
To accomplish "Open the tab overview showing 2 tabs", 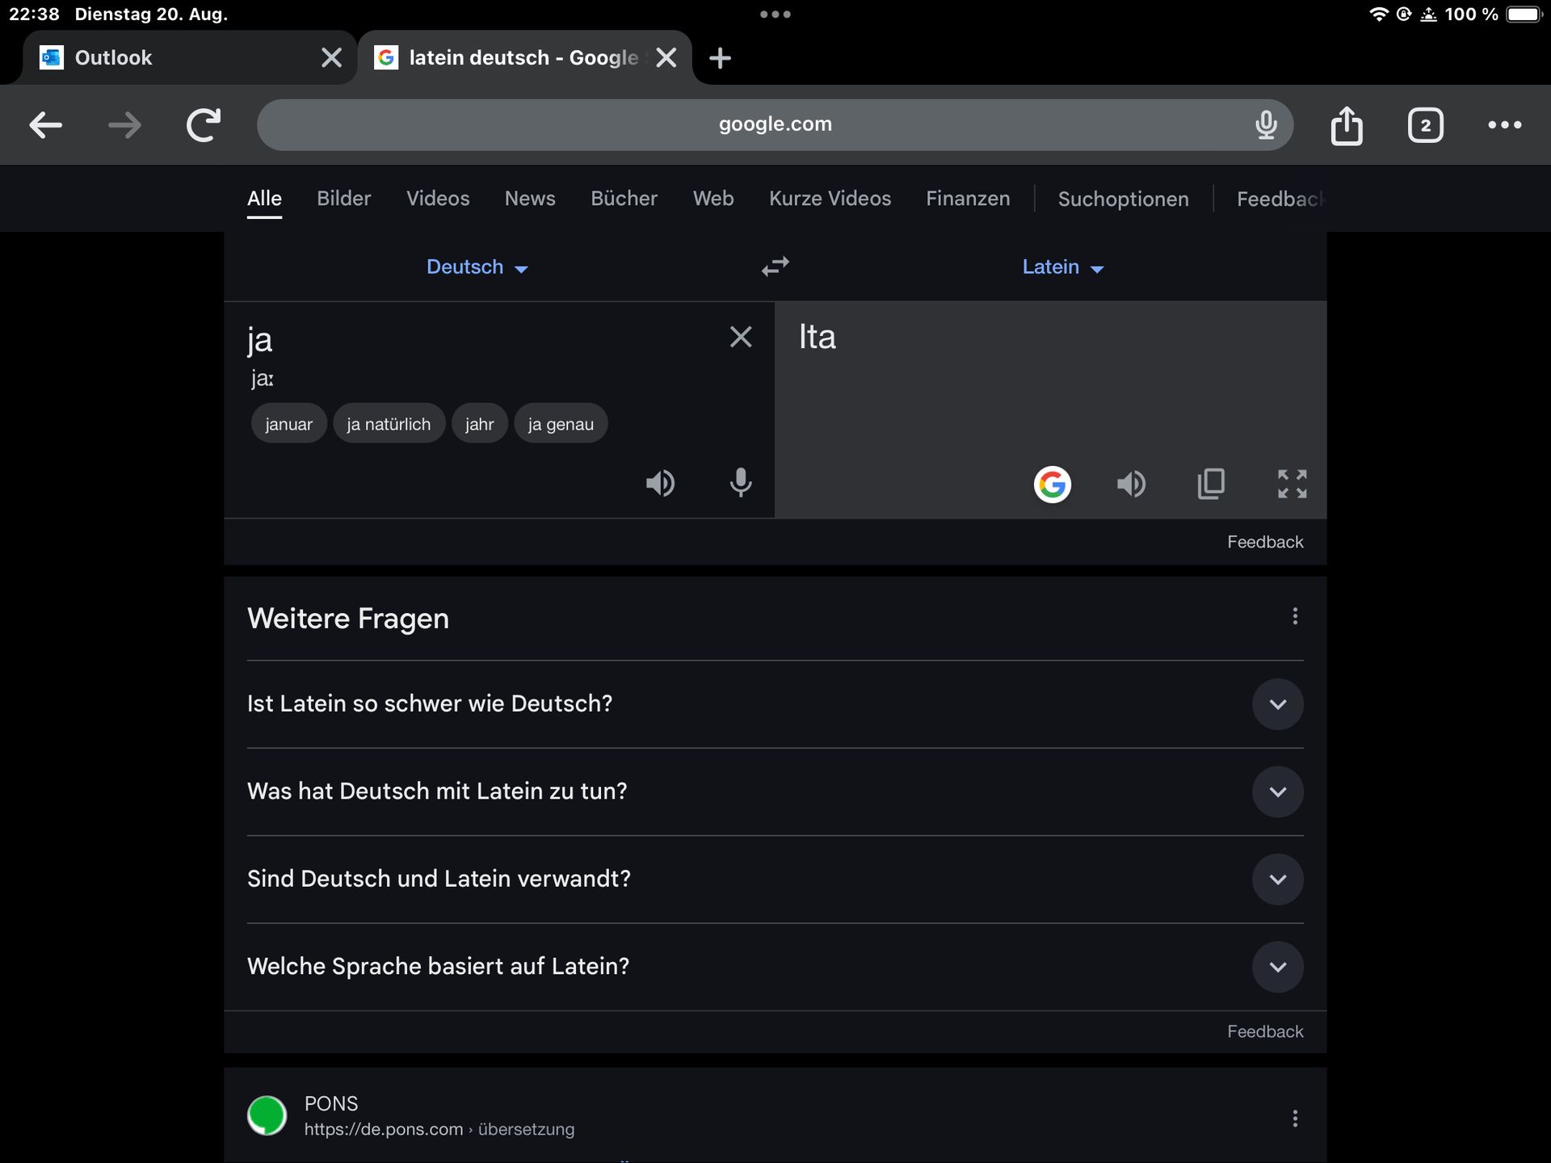I will [1425, 125].
